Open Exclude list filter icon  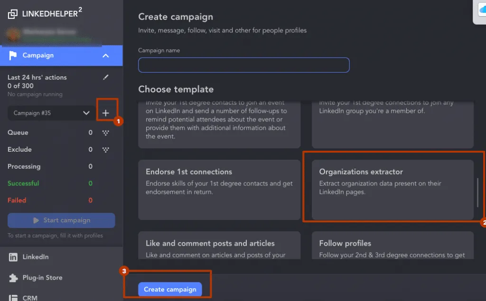[x=106, y=150]
